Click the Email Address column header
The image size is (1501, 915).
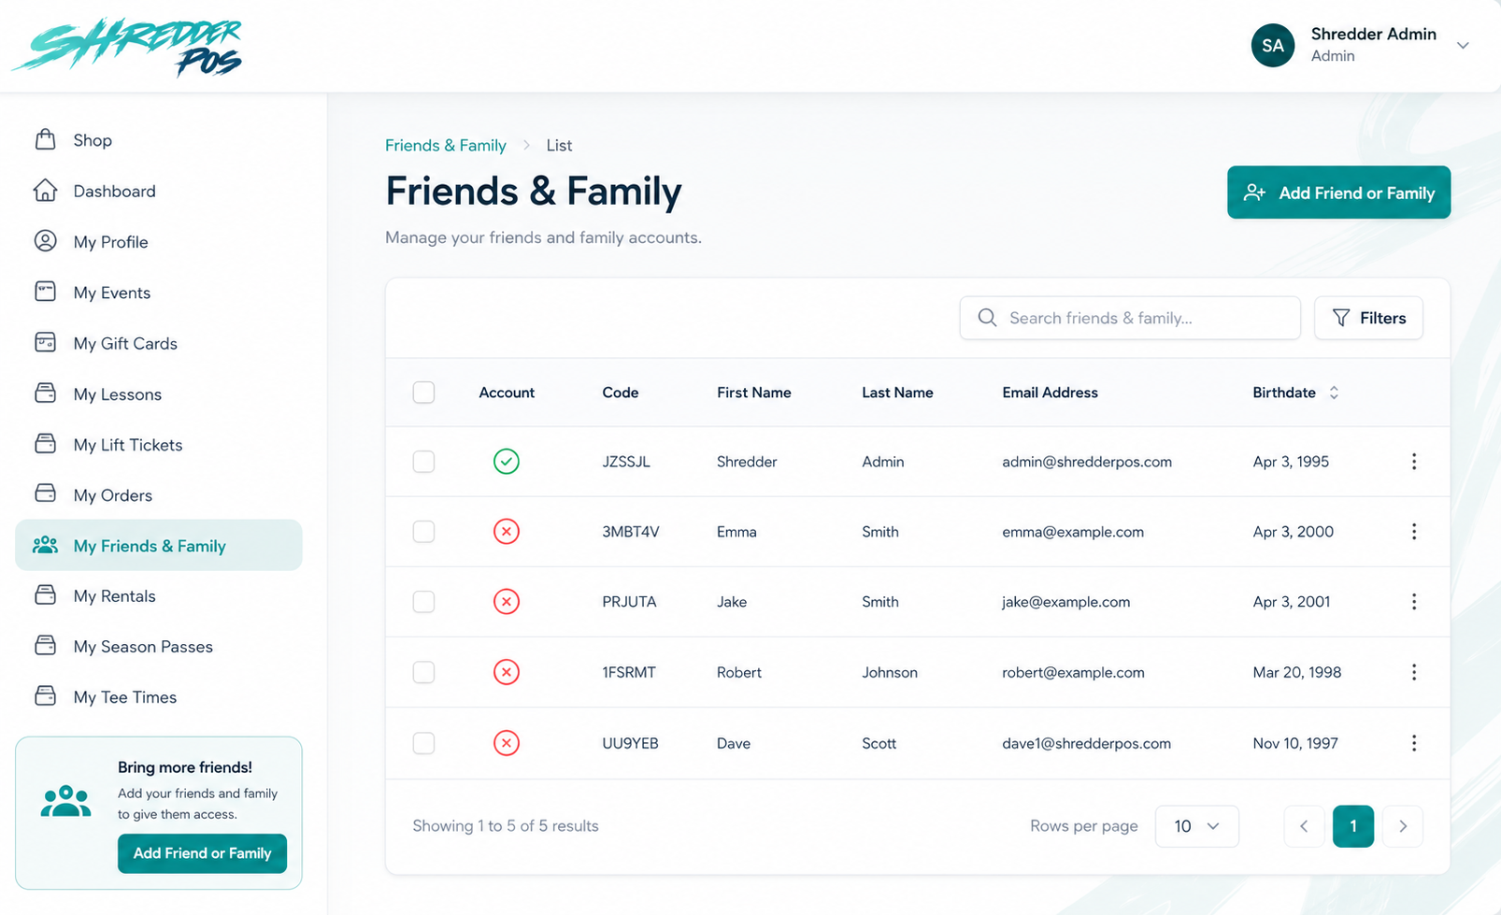tap(1050, 393)
